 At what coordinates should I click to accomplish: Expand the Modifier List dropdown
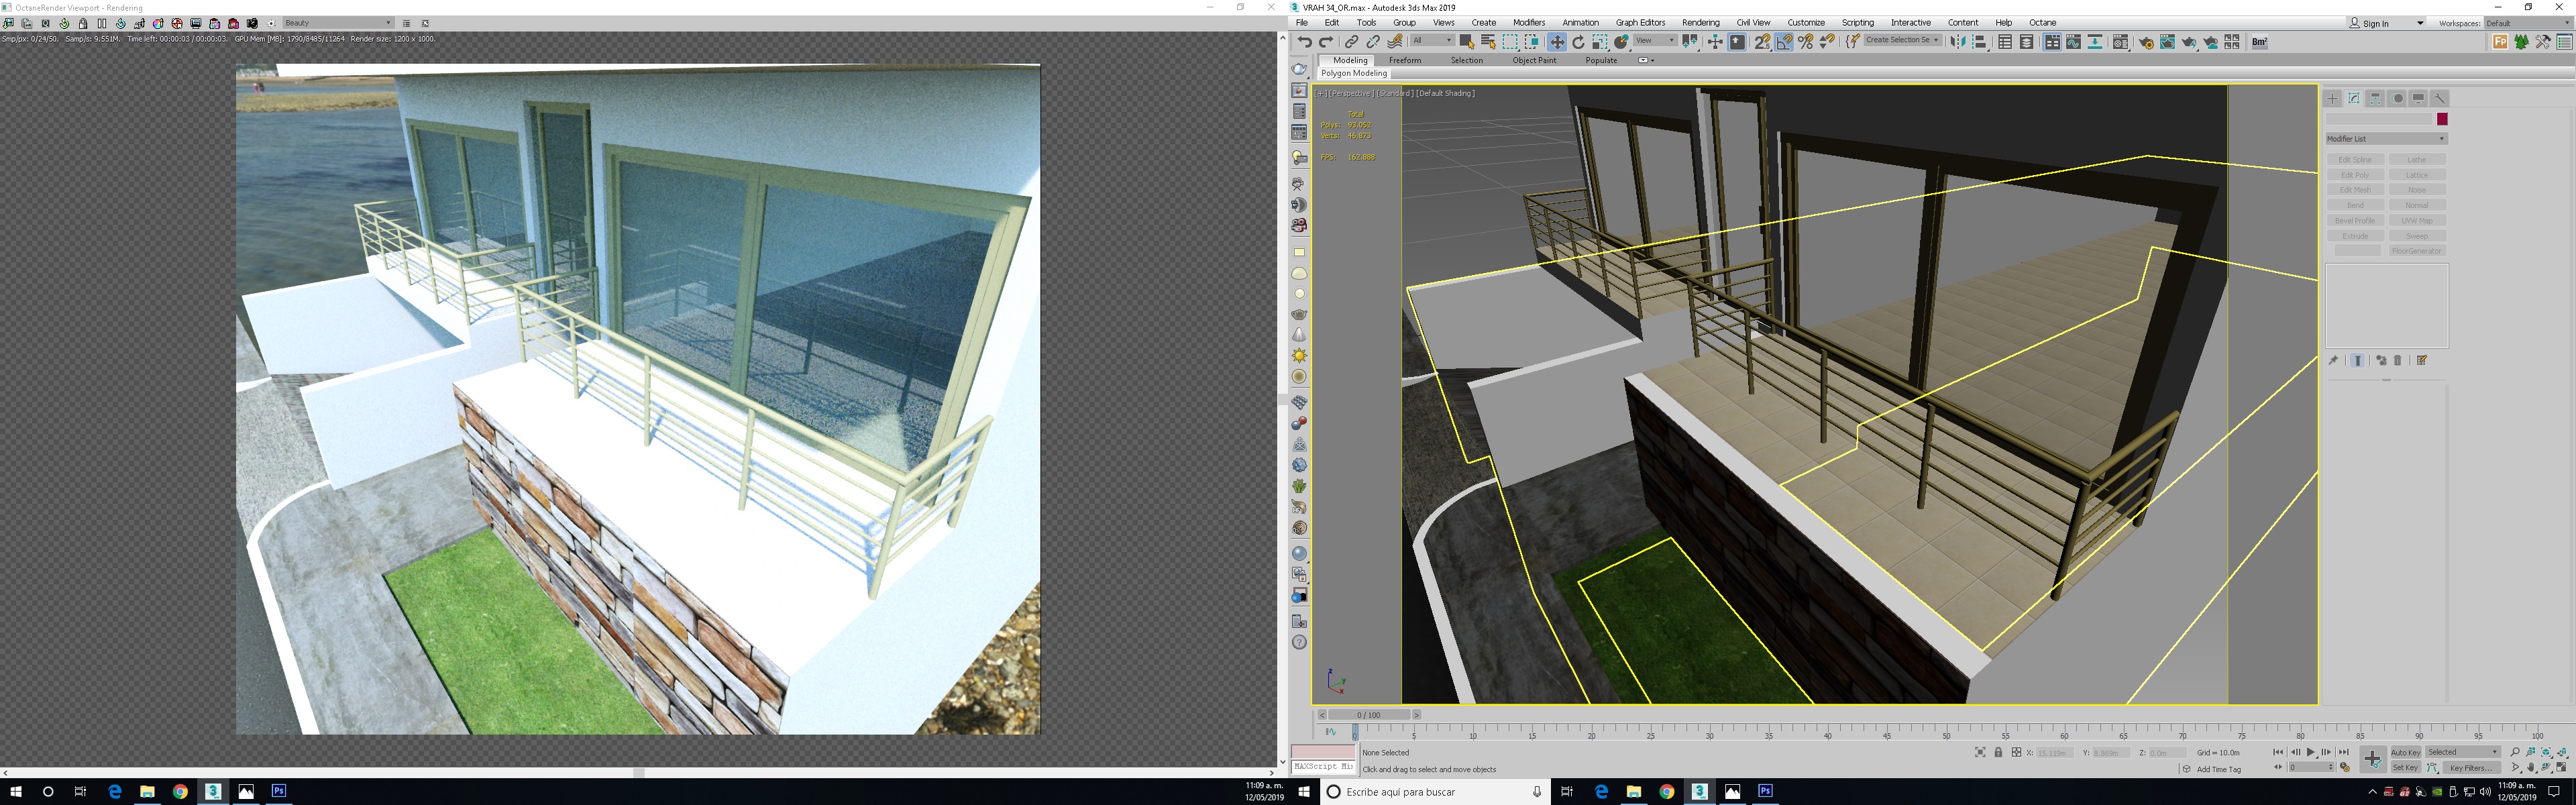tap(2385, 139)
